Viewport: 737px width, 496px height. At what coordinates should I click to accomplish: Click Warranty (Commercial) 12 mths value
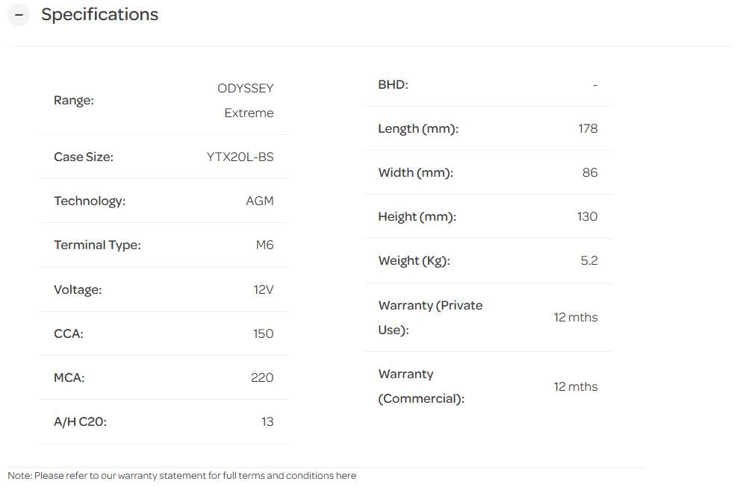click(575, 386)
